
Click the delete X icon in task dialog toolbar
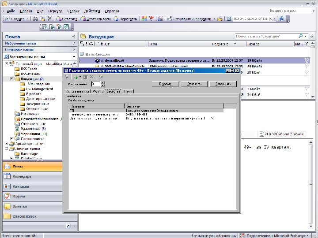[x=91, y=77]
